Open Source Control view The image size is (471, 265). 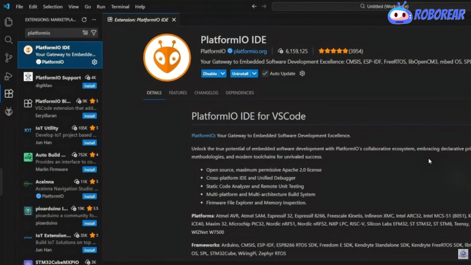9,58
